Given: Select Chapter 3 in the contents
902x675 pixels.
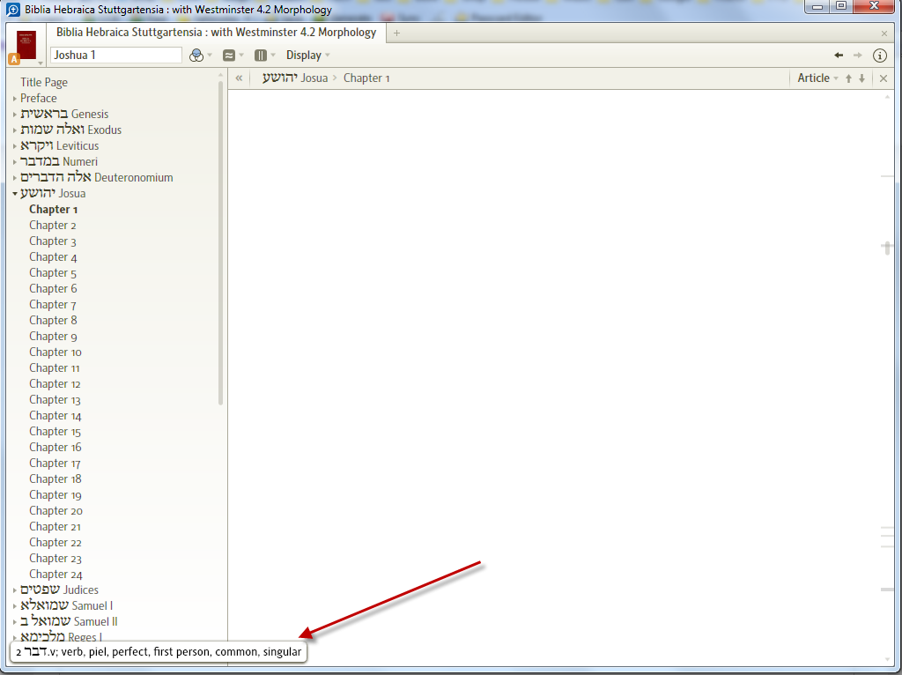Looking at the screenshot, I should [x=53, y=241].
